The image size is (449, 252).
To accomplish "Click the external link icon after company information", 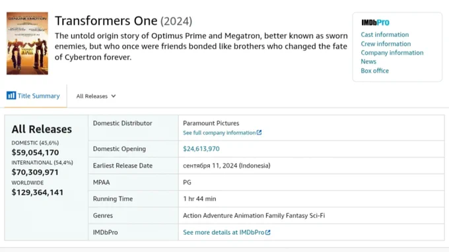I will click(259, 133).
